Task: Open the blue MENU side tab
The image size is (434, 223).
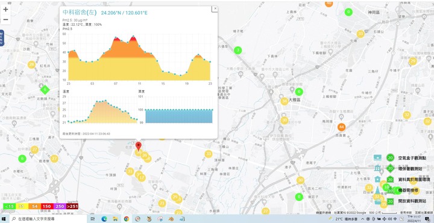Action: click(x=2, y=38)
